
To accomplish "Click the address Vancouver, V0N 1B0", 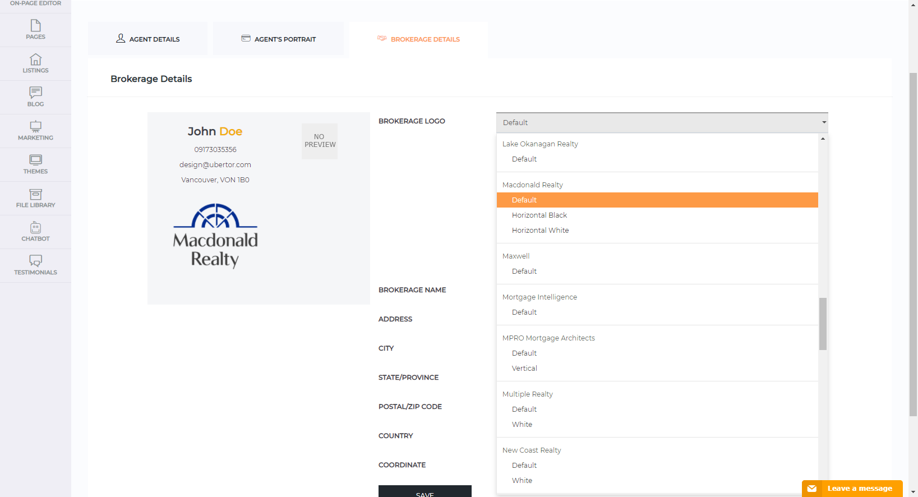I will click(x=215, y=180).
